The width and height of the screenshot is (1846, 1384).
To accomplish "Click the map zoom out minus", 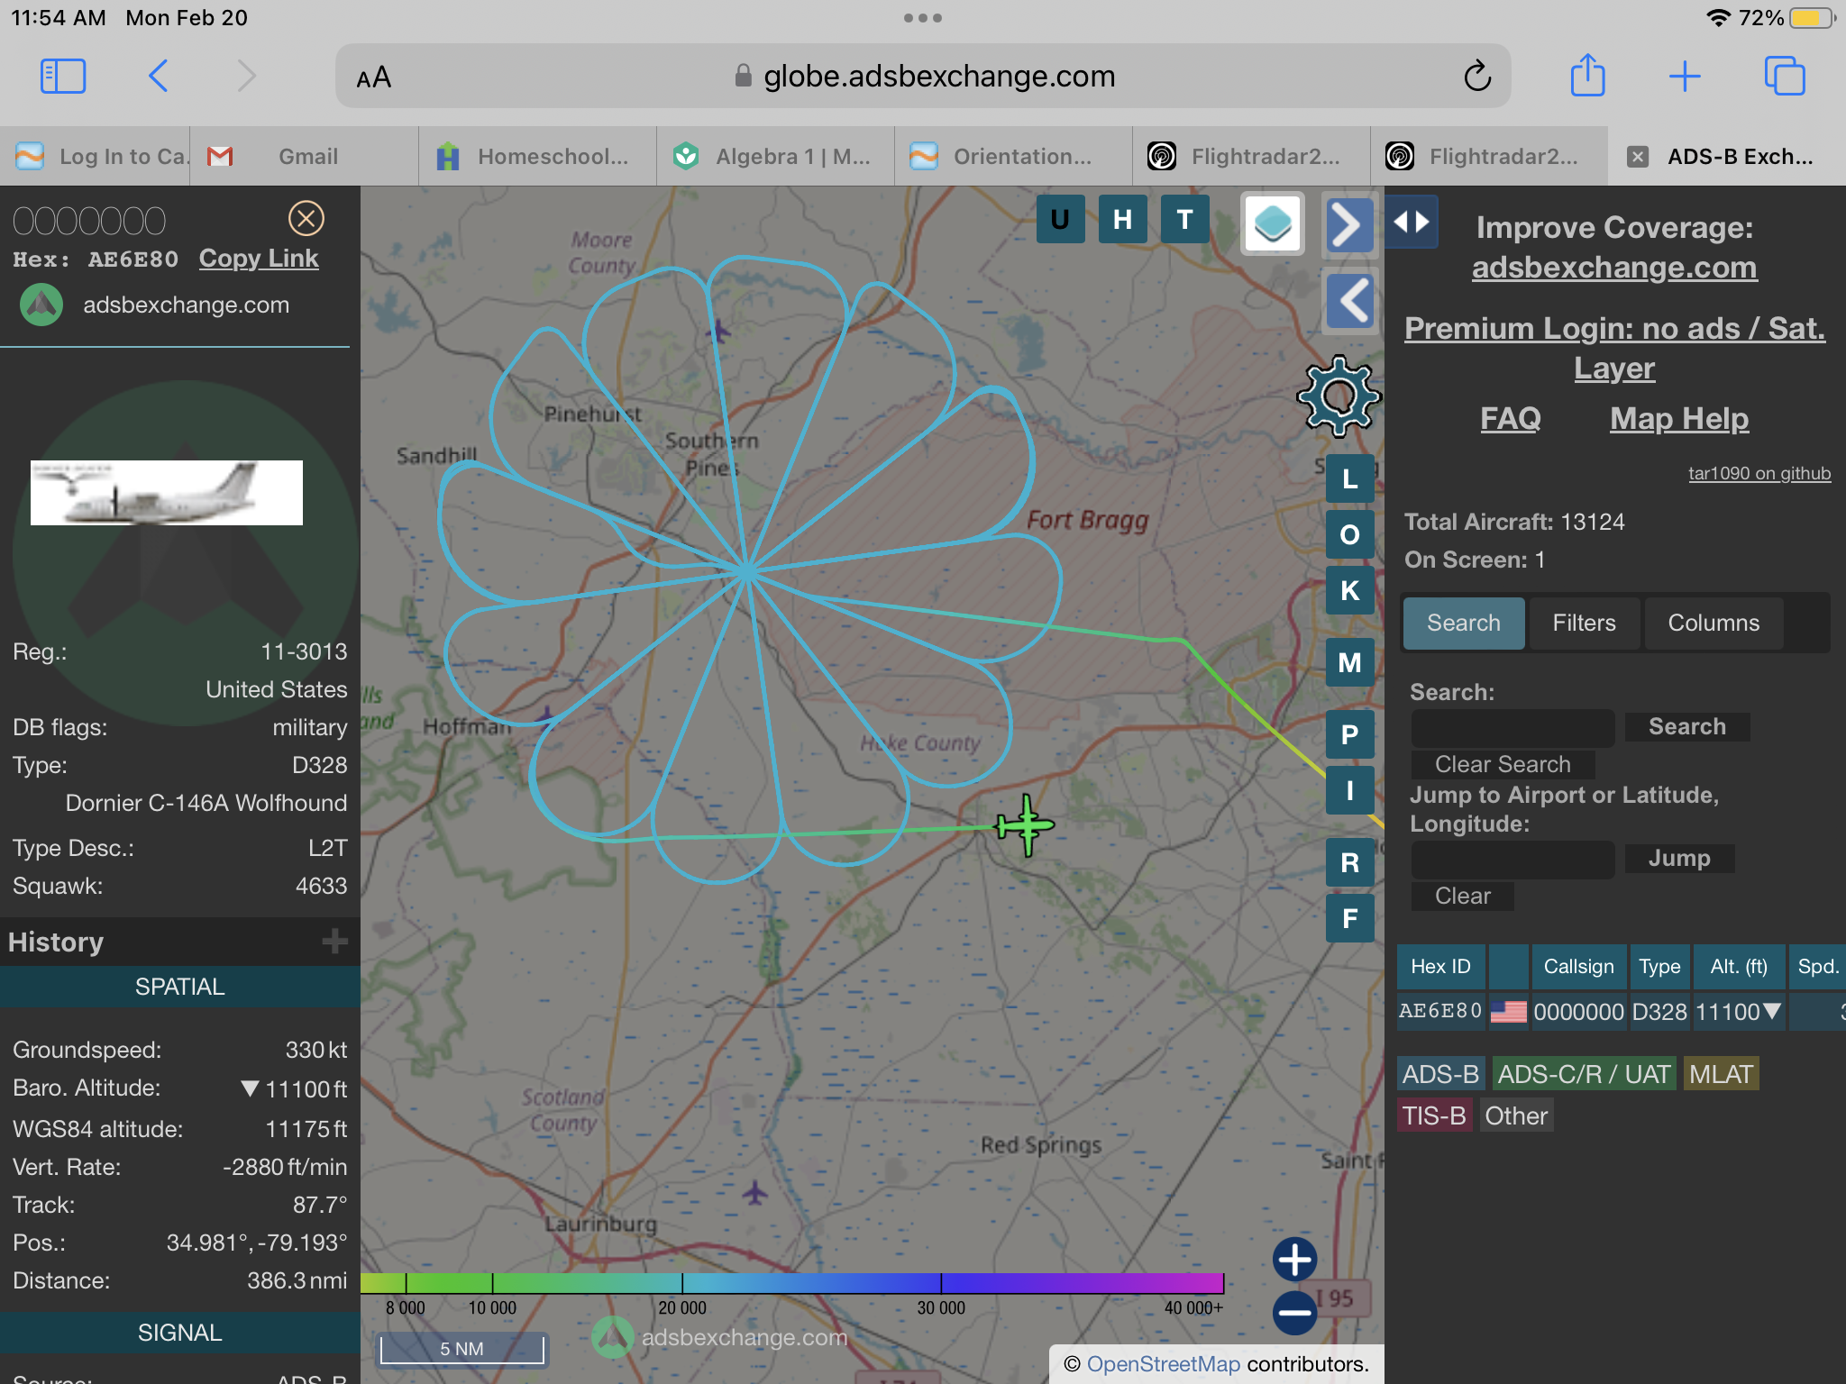I will coord(1294,1312).
